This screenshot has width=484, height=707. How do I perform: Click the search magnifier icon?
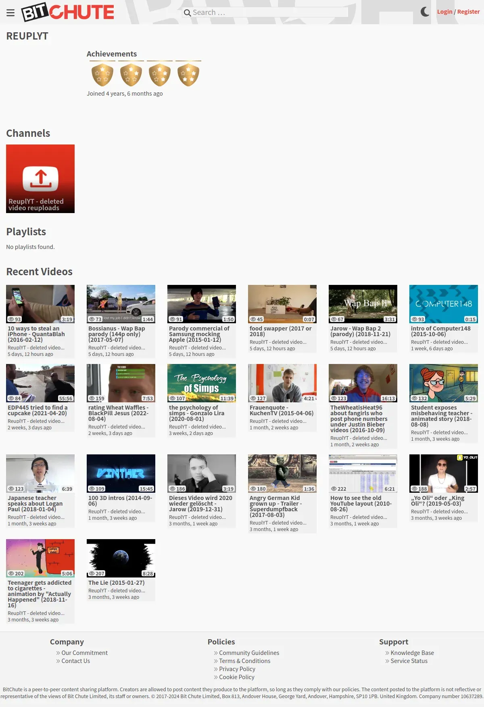[x=187, y=13]
